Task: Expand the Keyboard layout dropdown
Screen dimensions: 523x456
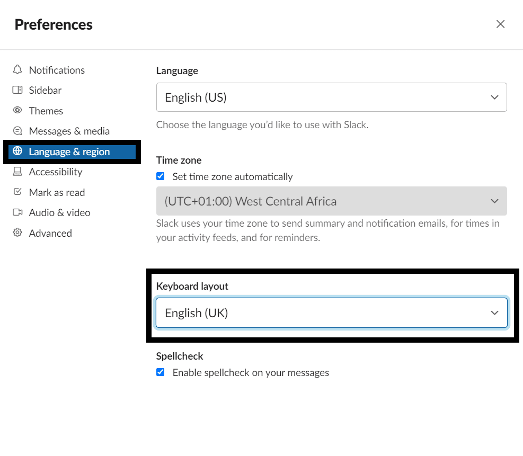Action: click(x=331, y=312)
